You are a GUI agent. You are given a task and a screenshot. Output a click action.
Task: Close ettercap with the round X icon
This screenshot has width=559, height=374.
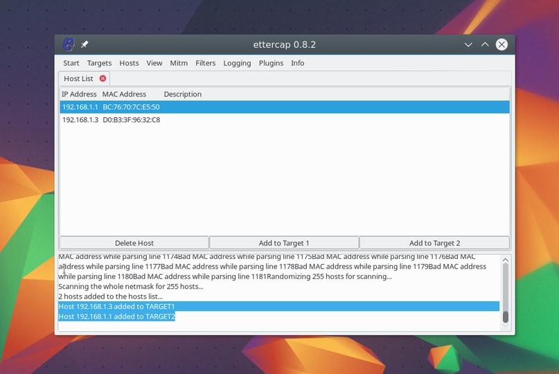[x=502, y=44]
